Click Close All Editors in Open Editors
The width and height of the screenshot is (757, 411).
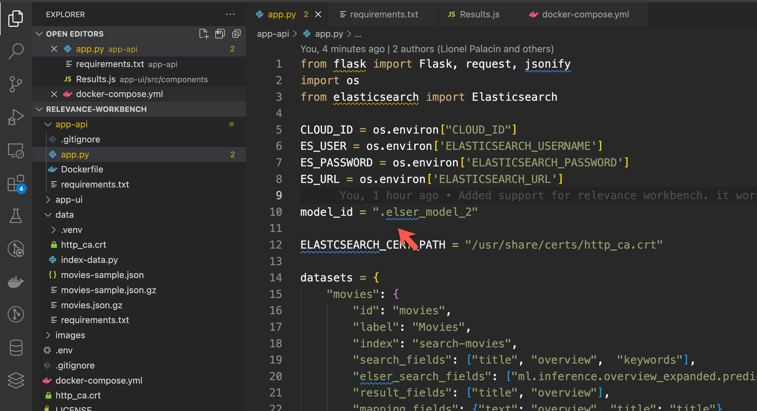click(237, 33)
